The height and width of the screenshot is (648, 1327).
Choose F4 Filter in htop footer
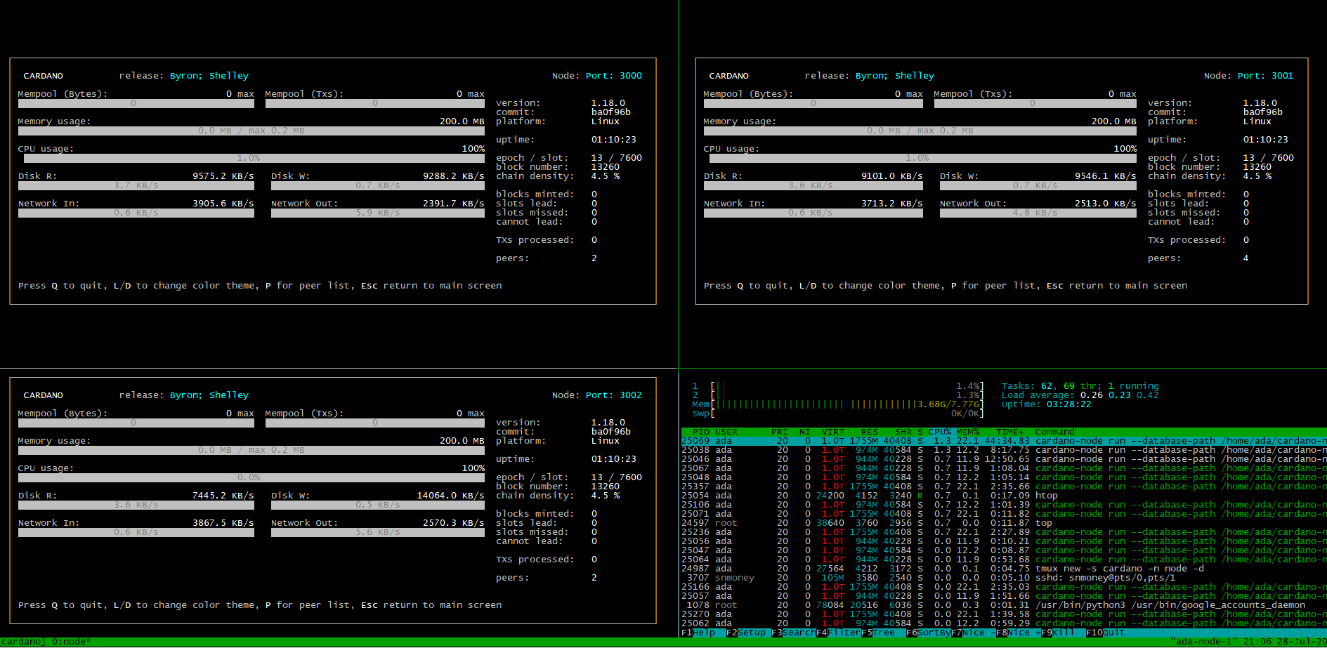[839, 633]
